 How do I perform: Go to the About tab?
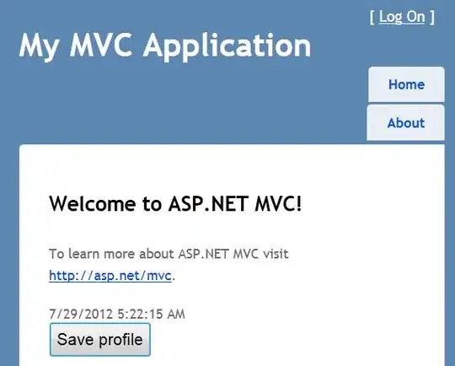[405, 123]
